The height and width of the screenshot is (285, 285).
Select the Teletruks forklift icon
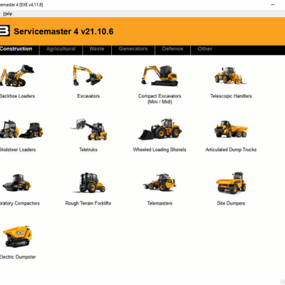click(89, 130)
